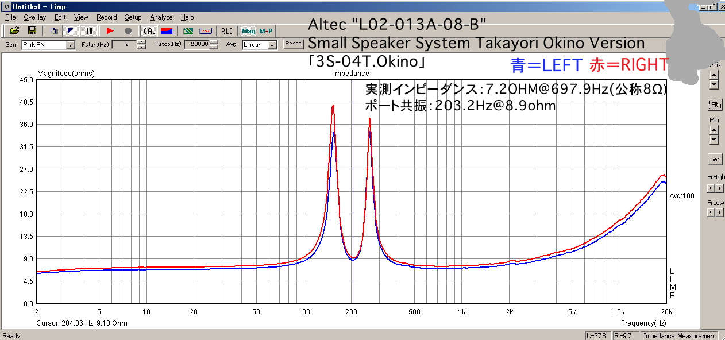Viewport: 725px width, 340px height.
Task: Click the green hatched toolbar icon
Action: click(188, 30)
